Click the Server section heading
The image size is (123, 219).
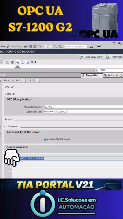(8, 120)
